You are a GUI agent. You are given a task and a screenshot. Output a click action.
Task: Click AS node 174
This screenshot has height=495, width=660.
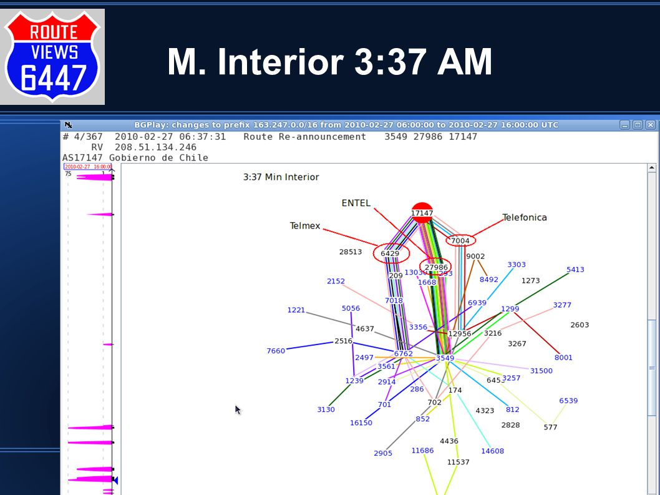pyautogui.click(x=455, y=390)
